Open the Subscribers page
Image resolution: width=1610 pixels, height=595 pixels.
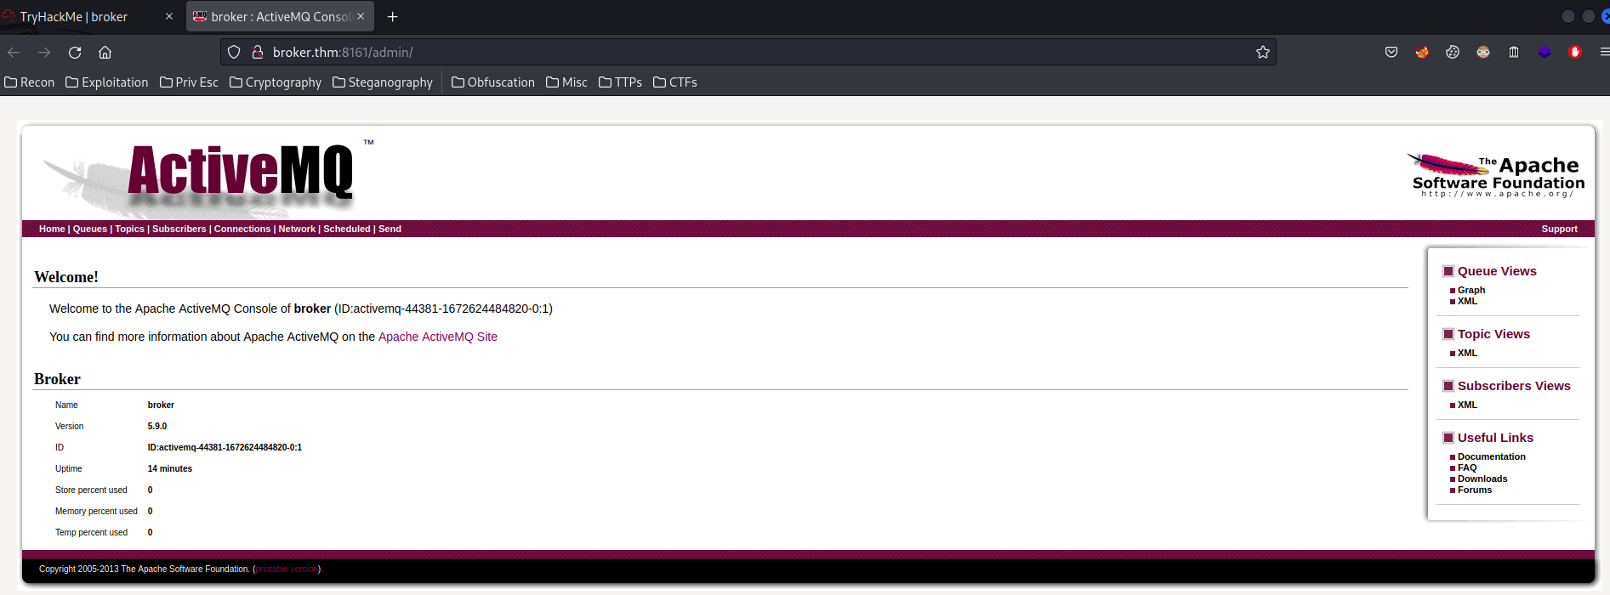tap(179, 229)
